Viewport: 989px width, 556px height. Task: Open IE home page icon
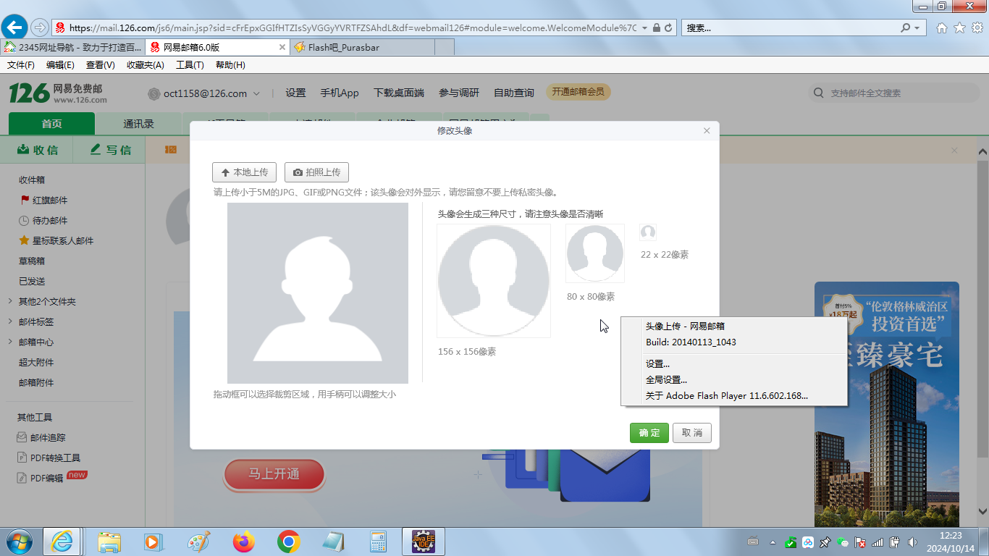942,28
